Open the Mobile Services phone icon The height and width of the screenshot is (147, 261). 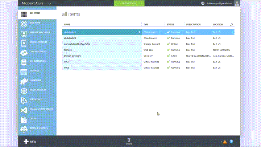[24, 43]
